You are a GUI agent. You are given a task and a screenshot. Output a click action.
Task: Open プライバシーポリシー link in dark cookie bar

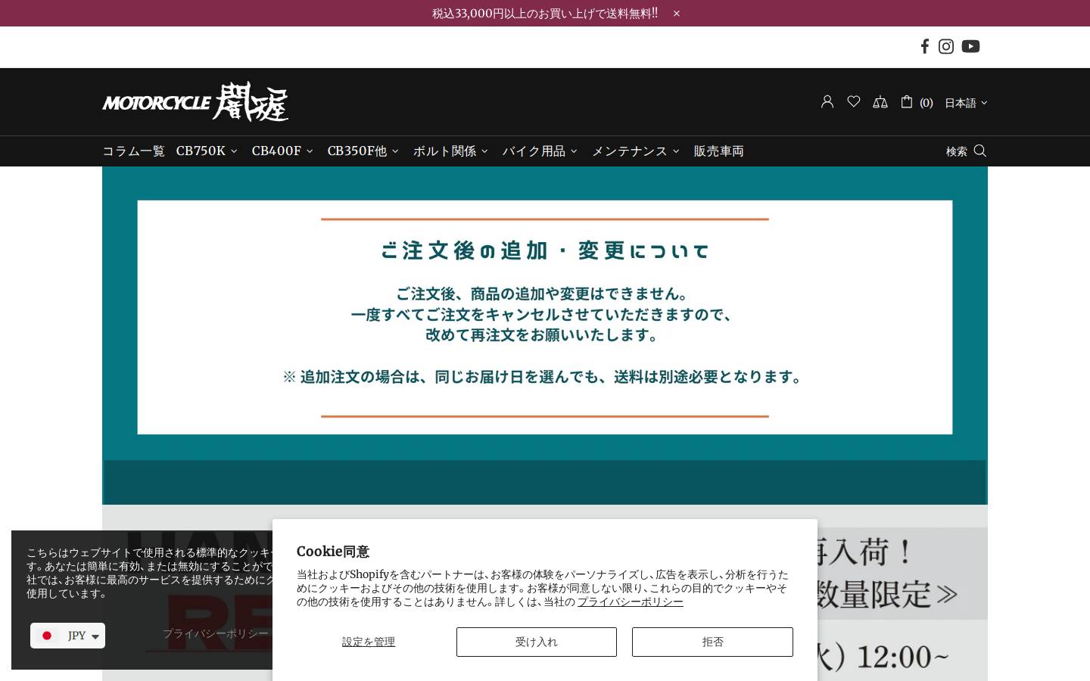point(216,633)
